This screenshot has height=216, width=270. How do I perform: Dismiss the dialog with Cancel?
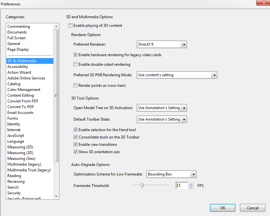click(252, 208)
